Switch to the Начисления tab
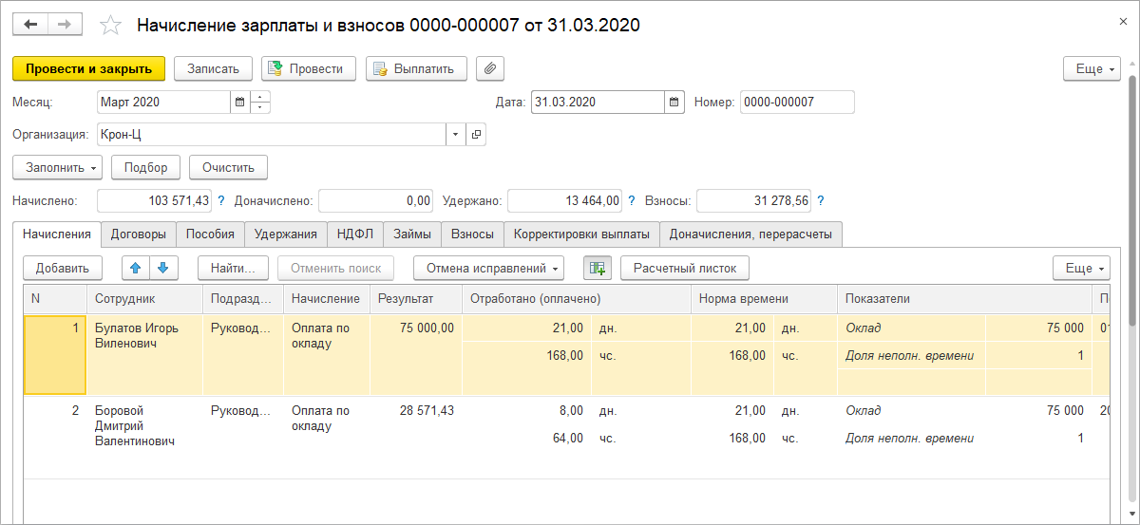1140x525 pixels. [56, 234]
